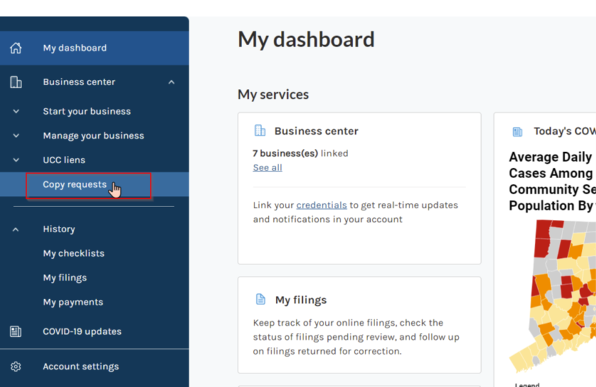
Task: Click the newspaper icon for COVID-19 updates
Action: (x=14, y=331)
